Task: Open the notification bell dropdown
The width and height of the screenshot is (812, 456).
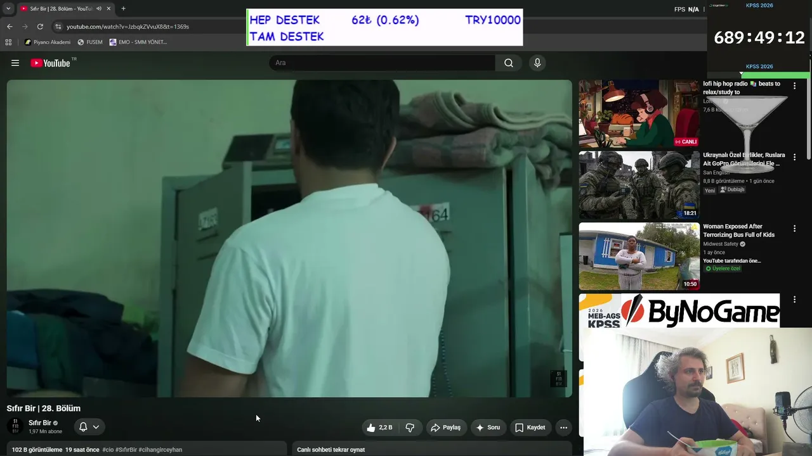Action: tap(89, 427)
